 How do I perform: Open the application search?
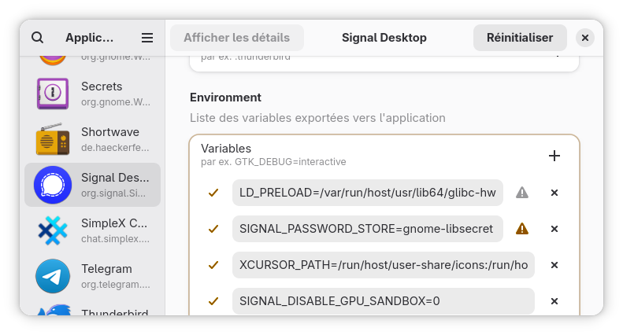point(37,38)
